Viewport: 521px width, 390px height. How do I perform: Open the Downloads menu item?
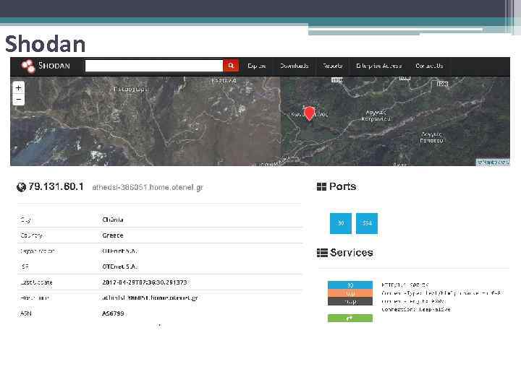tap(294, 66)
